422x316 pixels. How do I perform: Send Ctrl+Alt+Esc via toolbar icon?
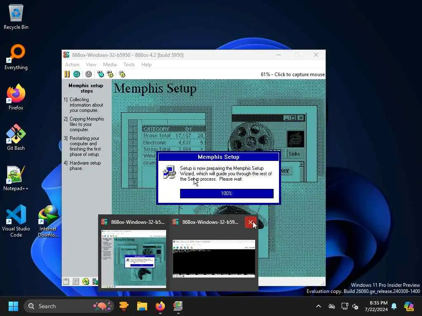(110, 74)
